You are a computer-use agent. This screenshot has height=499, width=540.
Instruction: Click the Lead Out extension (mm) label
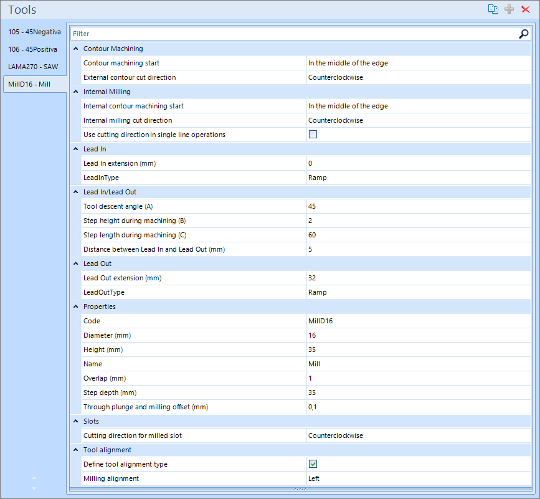point(122,278)
